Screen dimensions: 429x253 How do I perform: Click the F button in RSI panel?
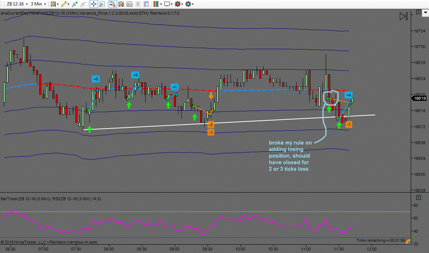418,197
